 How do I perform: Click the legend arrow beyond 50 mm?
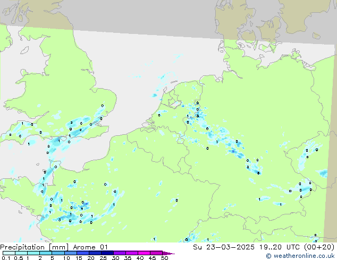coord(168,253)
